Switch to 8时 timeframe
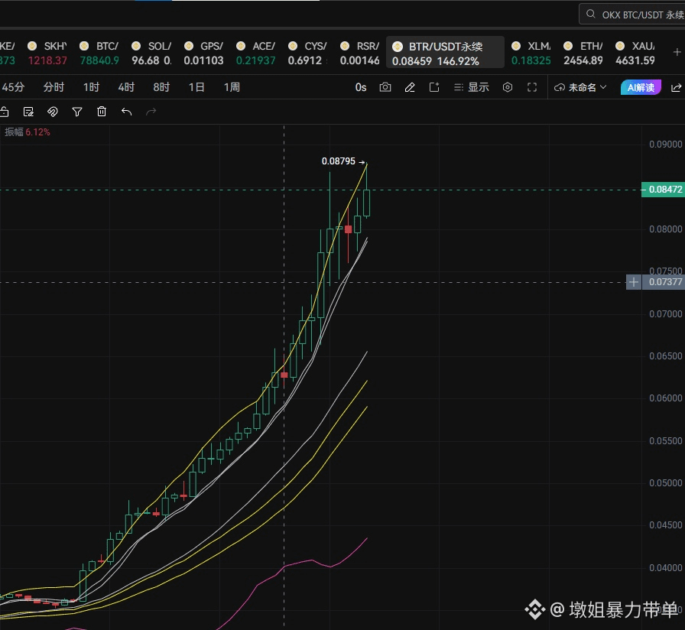The height and width of the screenshot is (630, 685). (161, 87)
